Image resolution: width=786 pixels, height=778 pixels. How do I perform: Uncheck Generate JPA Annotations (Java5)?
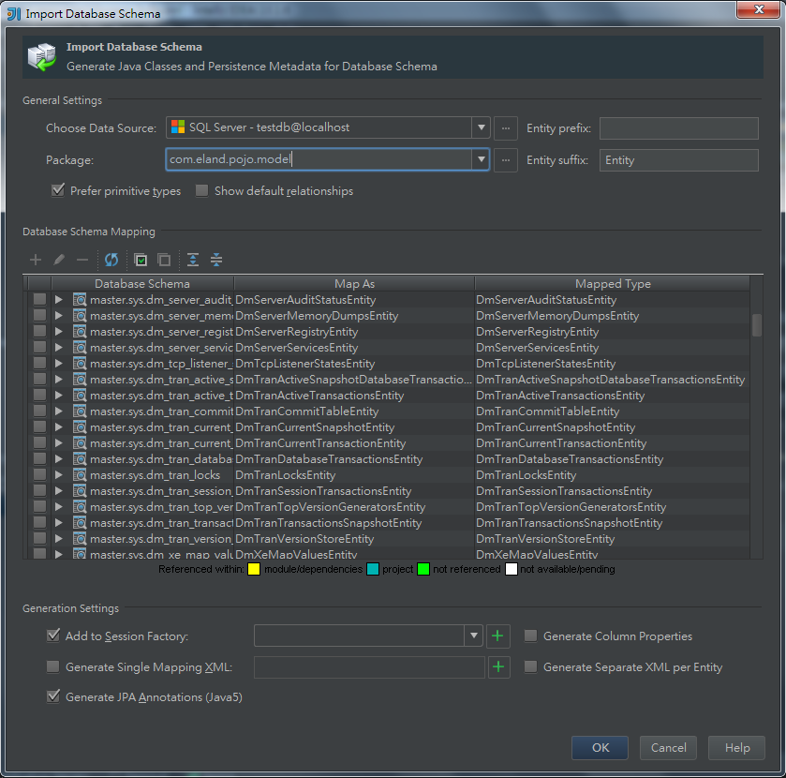pyautogui.click(x=53, y=696)
